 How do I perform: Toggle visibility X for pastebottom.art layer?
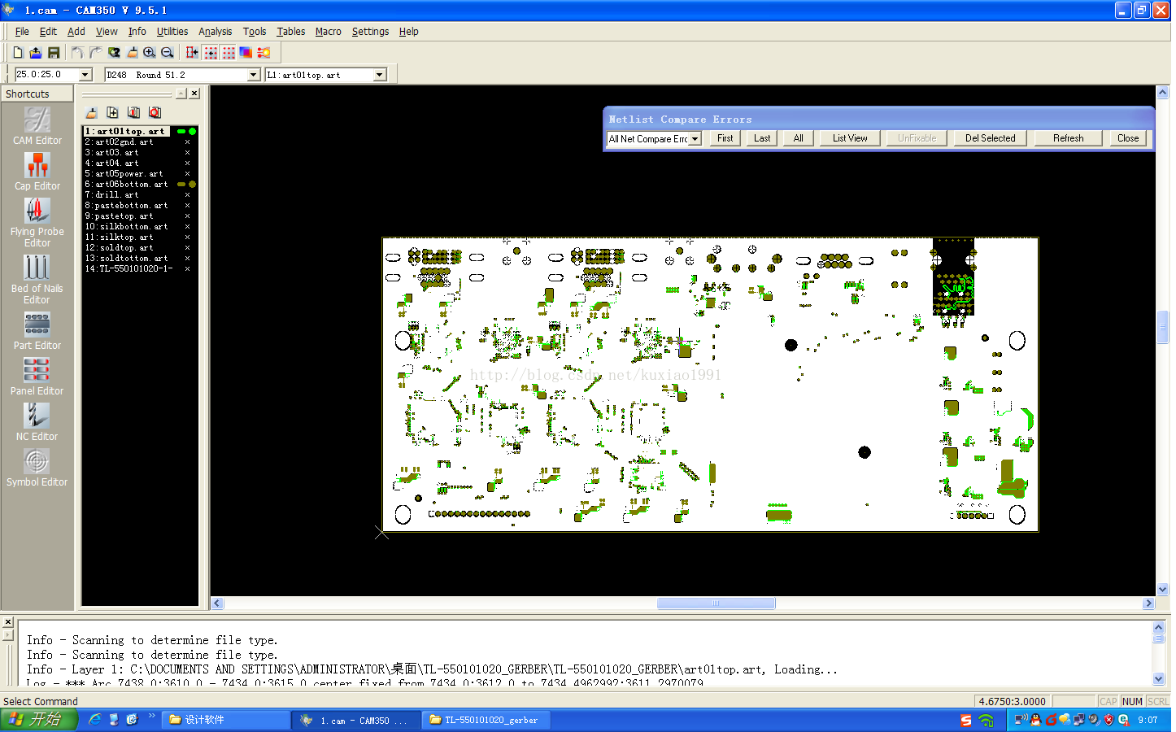click(x=187, y=205)
